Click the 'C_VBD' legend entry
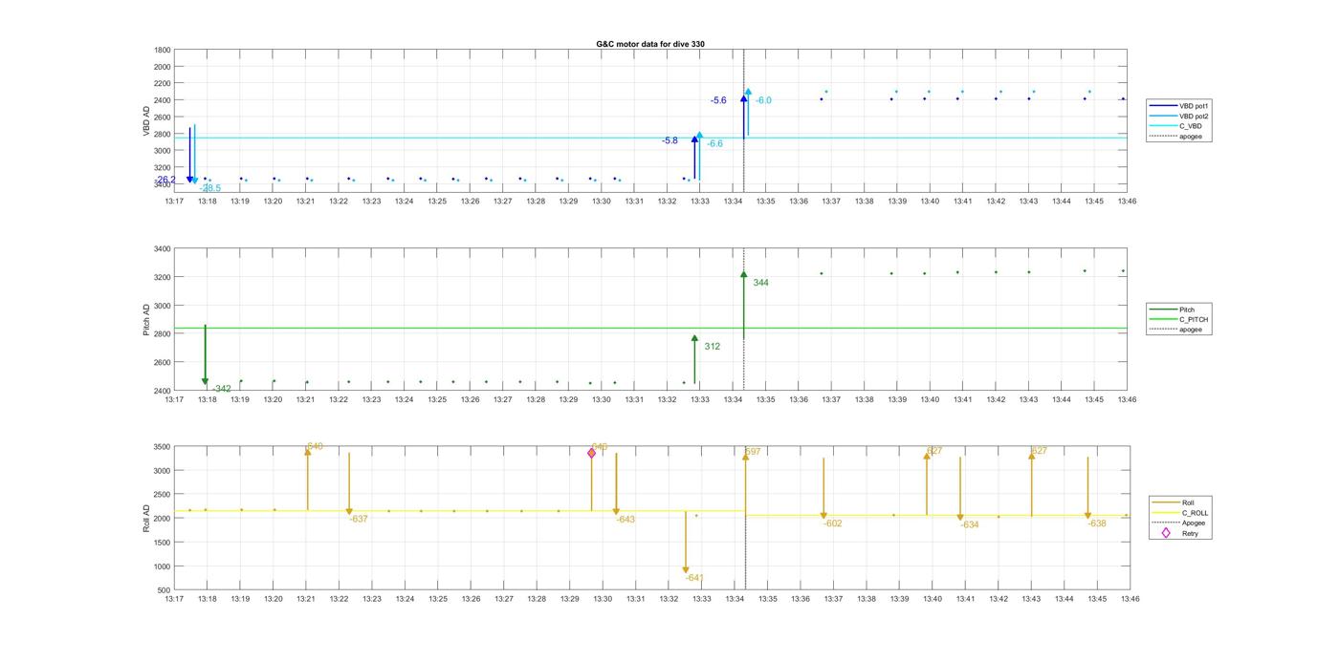The image size is (1339, 662). 1191,126
